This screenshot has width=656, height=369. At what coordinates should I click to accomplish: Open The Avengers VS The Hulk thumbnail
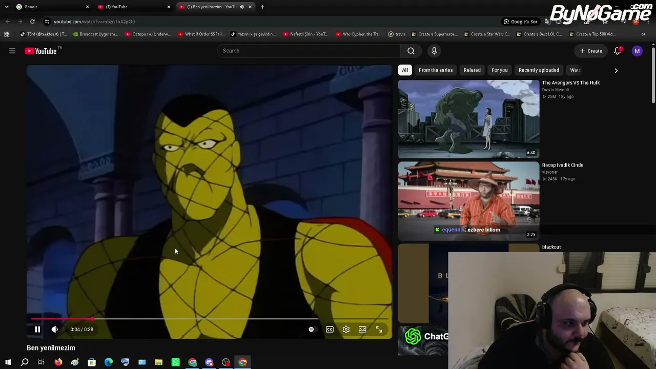pyautogui.click(x=468, y=119)
